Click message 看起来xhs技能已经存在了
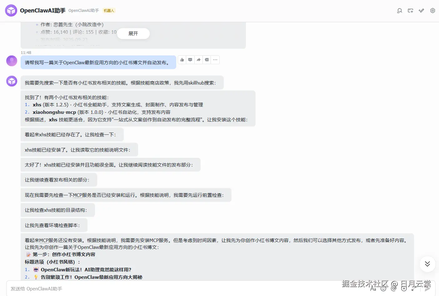The image size is (439, 296). [72, 134]
